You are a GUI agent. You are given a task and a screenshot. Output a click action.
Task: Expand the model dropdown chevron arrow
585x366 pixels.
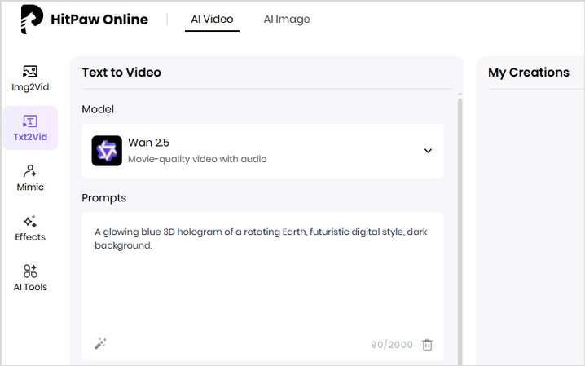(428, 151)
